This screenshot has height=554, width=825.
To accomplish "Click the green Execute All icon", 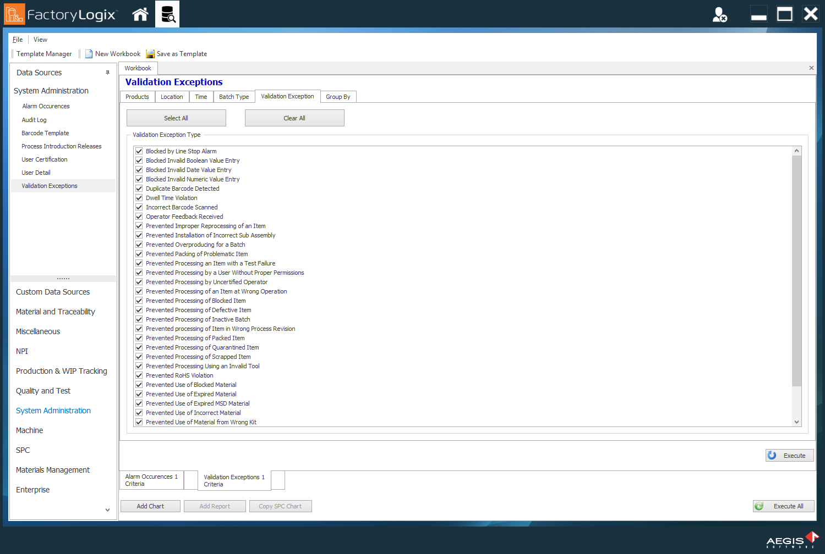I will (x=760, y=506).
